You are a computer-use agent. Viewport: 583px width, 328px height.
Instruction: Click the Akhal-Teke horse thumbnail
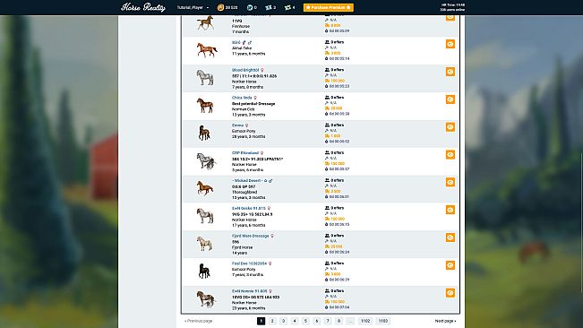pos(206,50)
